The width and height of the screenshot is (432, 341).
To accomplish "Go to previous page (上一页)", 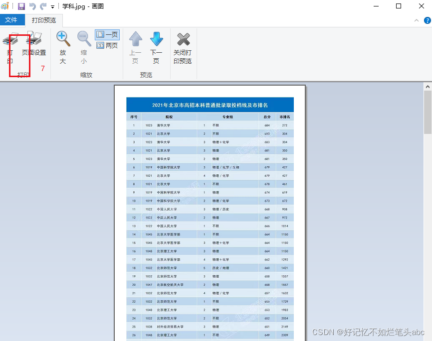I will [135, 47].
